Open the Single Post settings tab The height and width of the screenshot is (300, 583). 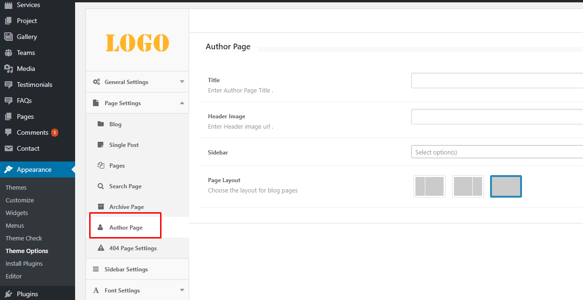click(x=124, y=145)
